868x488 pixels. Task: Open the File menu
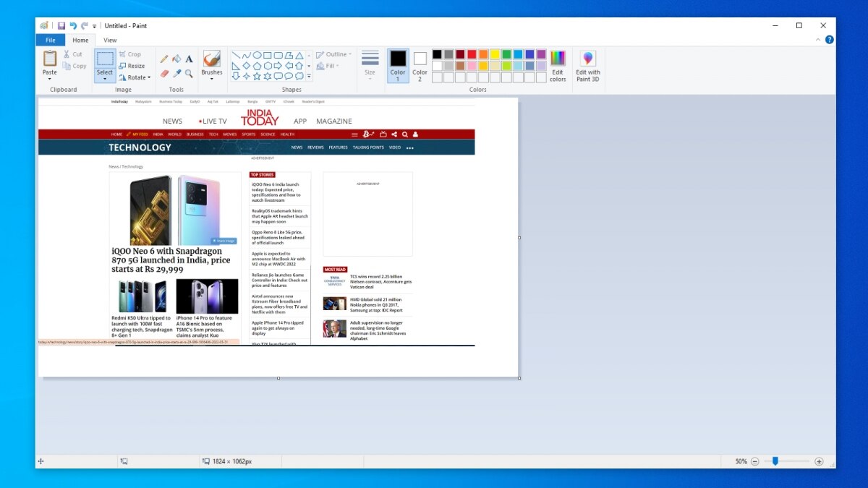pos(51,40)
